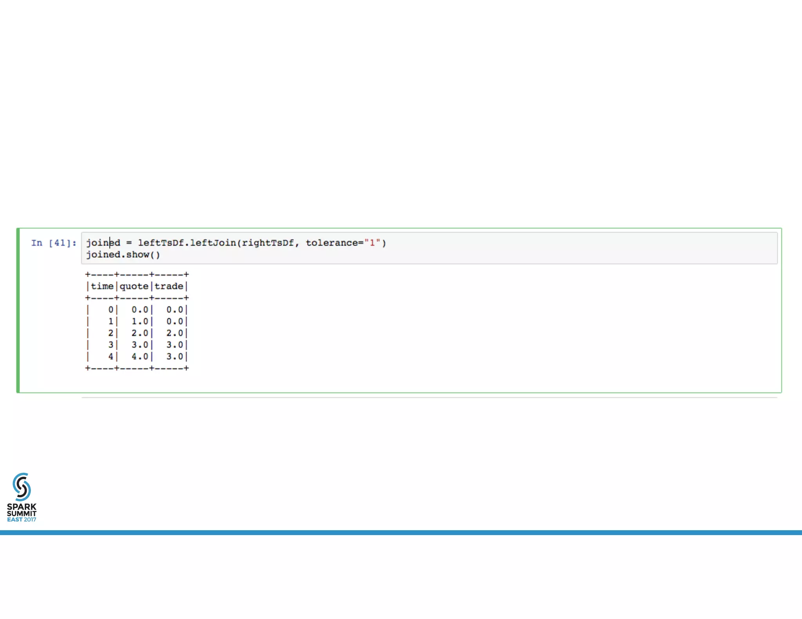The width and height of the screenshot is (802, 619).
Task: Click the time column header
Action: click(102, 286)
